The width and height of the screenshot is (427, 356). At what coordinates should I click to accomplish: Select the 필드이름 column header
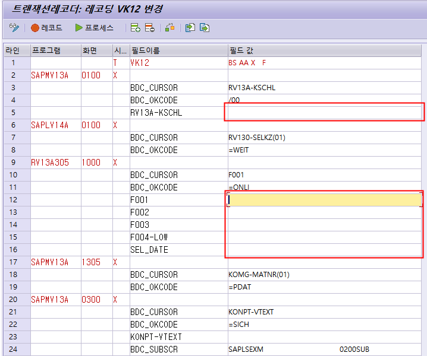(178, 50)
